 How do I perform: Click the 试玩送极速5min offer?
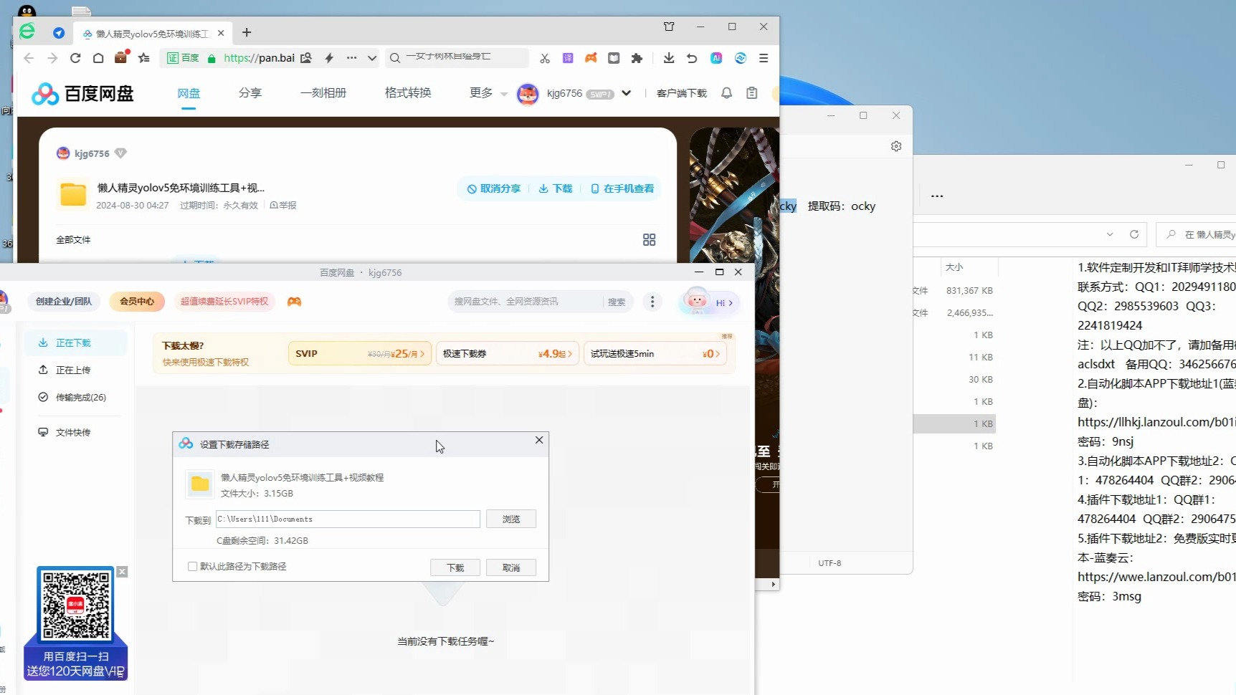(655, 354)
